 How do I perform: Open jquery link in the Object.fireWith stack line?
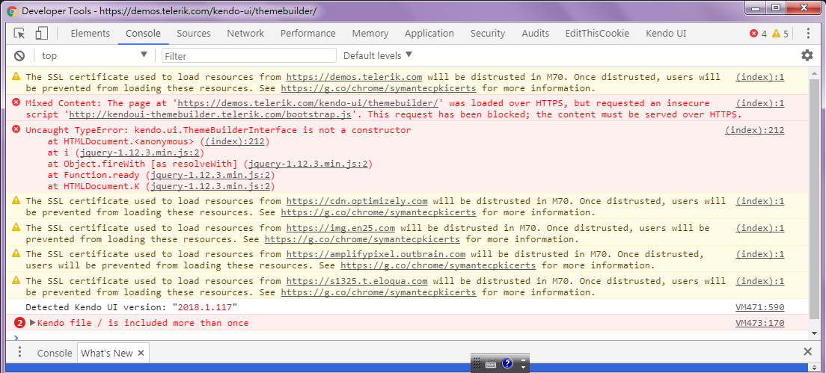point(308,164)
